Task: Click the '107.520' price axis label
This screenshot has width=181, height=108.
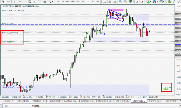Action: tap(178, 59)
